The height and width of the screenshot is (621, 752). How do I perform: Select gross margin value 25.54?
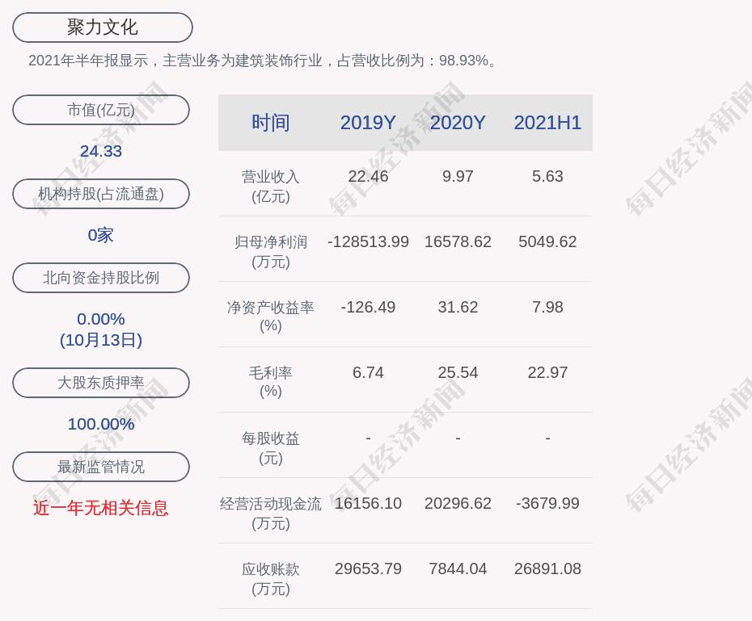[458, 372]
